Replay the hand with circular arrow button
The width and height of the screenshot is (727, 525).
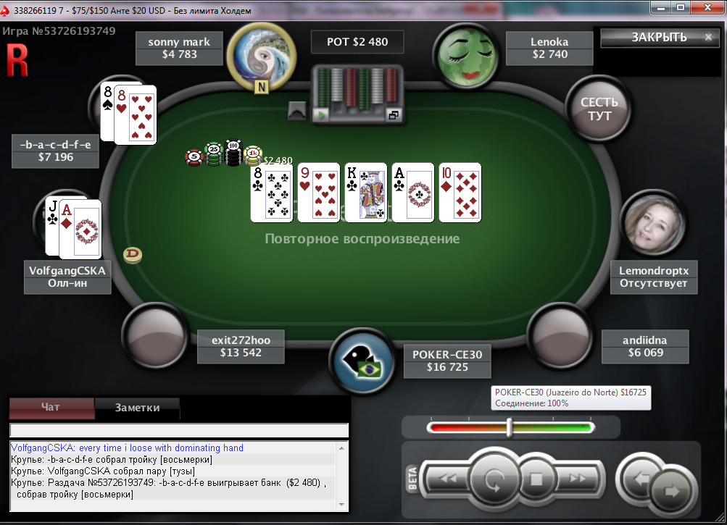[494, 479]
